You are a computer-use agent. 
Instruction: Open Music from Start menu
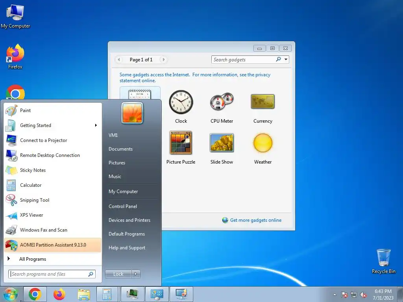(x=115, y=177)
